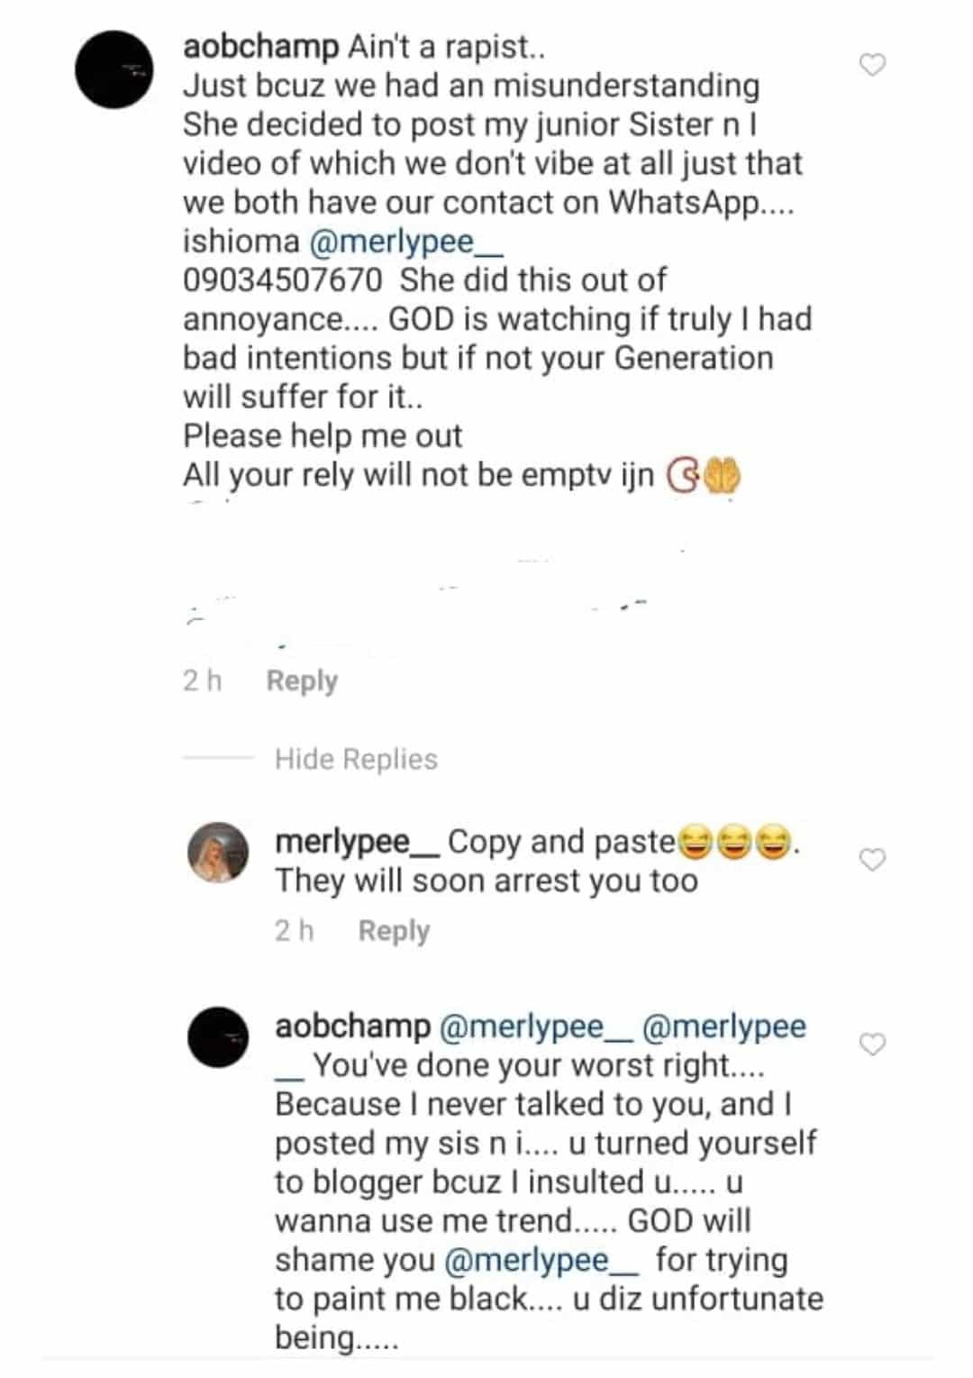
Task: Select the "They will soon arrest you too" text
Action: click(x=486, y=881)
